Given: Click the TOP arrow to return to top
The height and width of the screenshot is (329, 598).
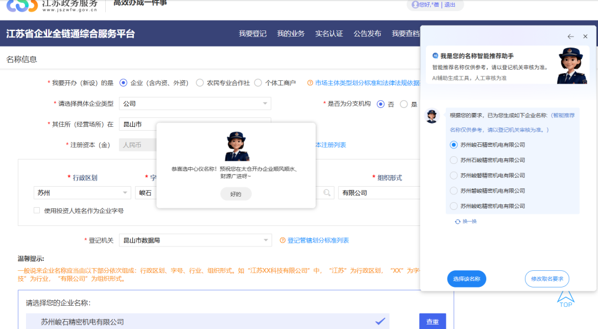Looking at the screenshot, I should (x=565, y=299).
